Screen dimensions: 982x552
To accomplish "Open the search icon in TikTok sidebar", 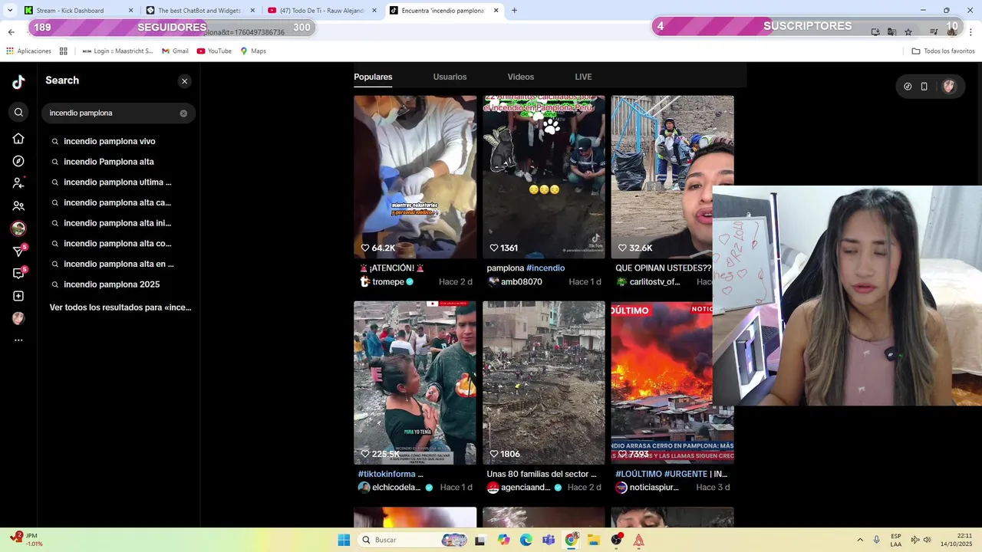I will (18, 113).
